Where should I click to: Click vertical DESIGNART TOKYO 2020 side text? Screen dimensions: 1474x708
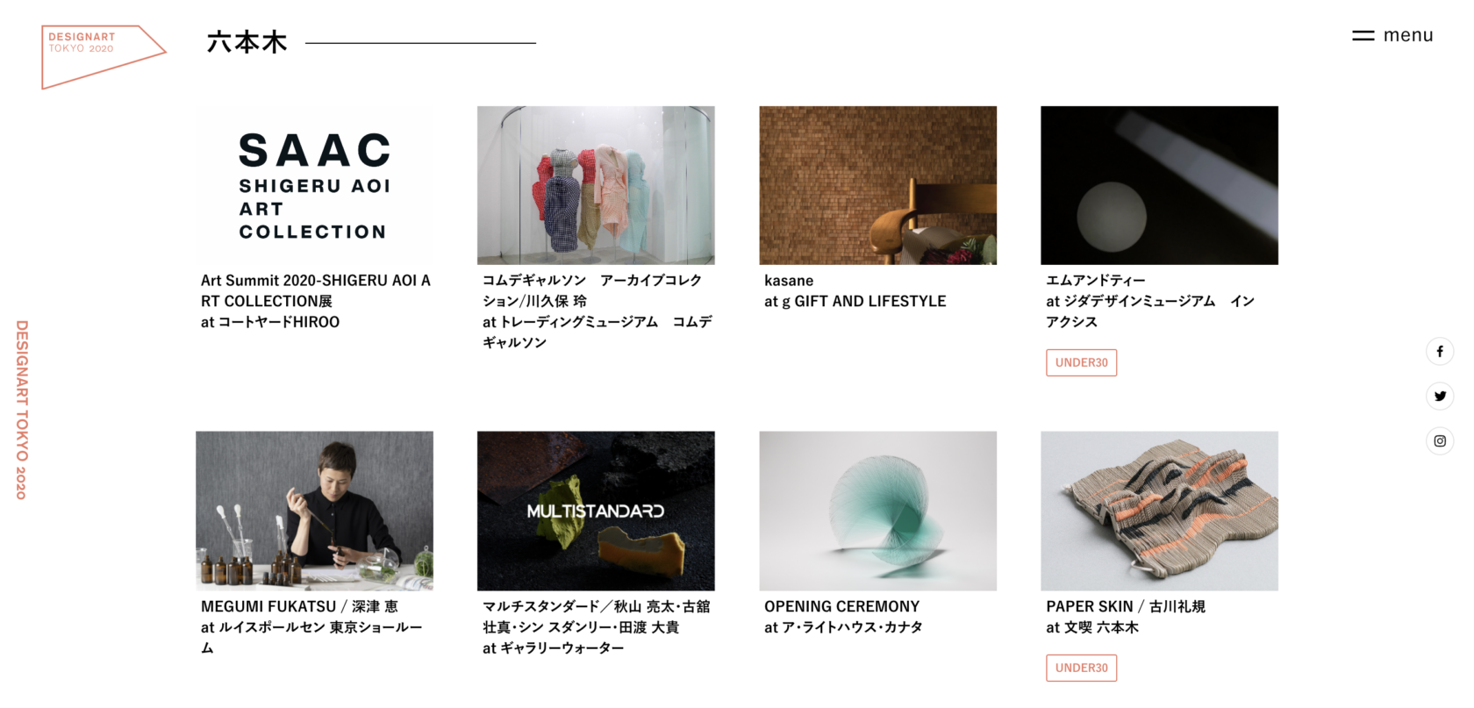[x=22, y=410]
